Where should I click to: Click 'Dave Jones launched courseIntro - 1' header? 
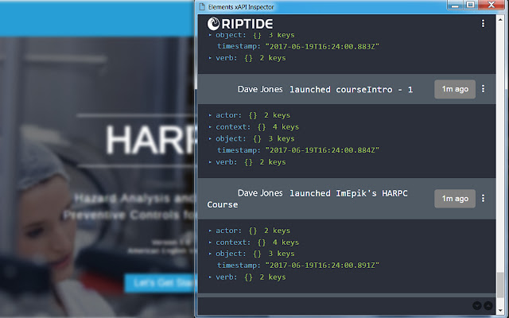tap(347, 89)
